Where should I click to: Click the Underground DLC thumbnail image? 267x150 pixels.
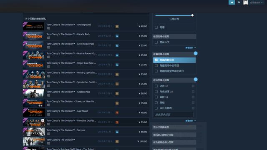[33, 26]
